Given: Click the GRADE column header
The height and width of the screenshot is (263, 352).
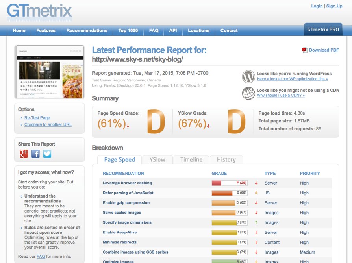Looking at the screenshot, I should tap(219, 174).
